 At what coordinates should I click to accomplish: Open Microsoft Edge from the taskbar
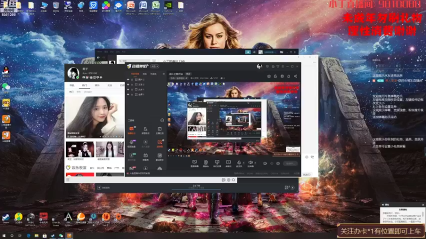point(29,236)
